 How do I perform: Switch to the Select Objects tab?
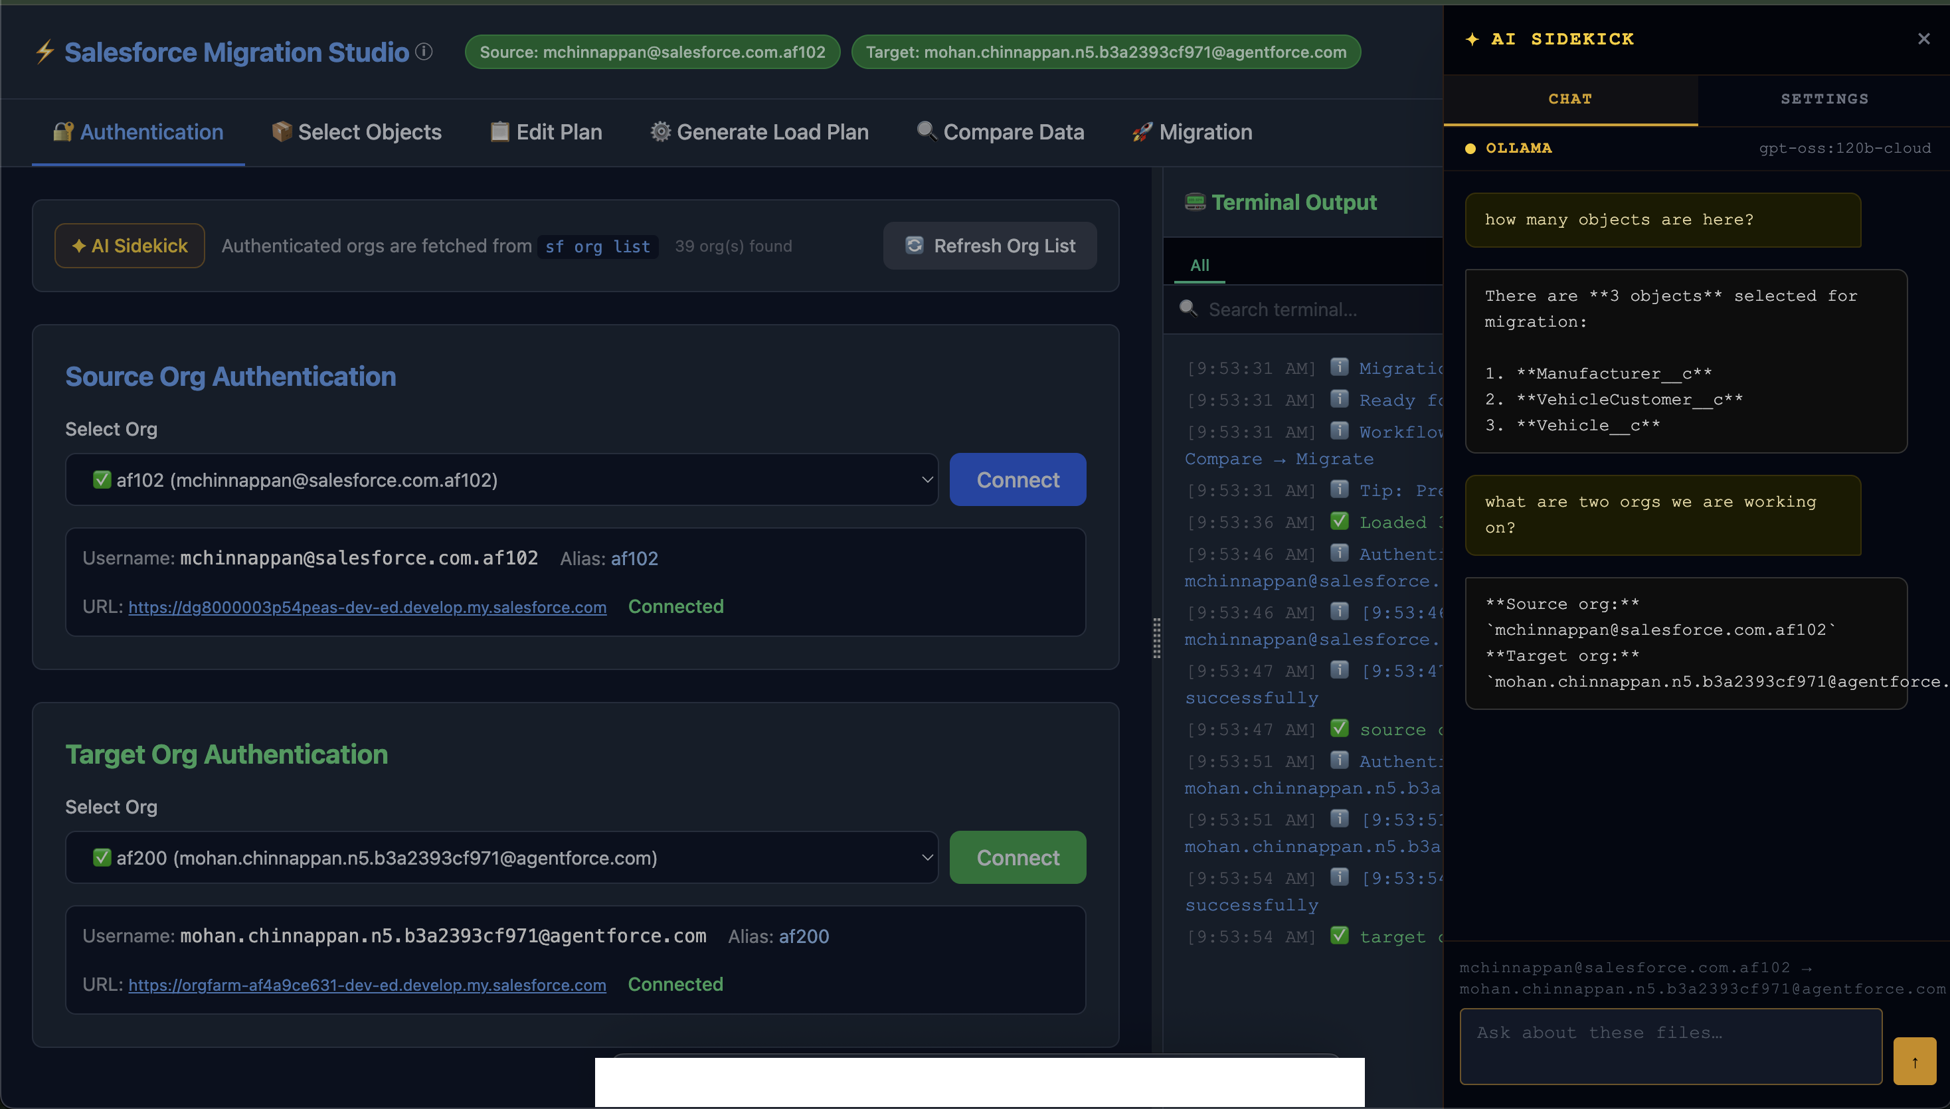[357, 131]
